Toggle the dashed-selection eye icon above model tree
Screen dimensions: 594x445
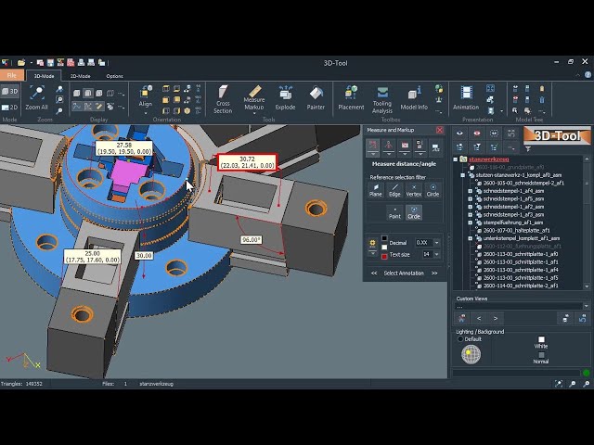point(494,133)
